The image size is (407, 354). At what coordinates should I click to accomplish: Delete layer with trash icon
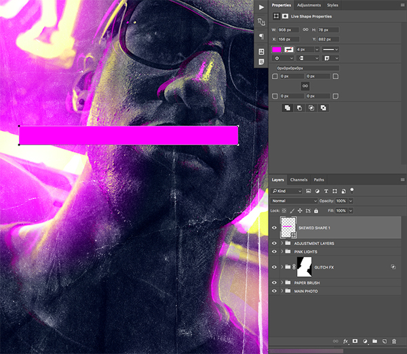coord(394,341)
